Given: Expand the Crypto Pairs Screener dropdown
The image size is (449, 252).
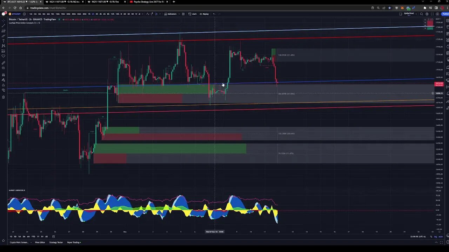Looking at the screenshot, I should pos(31,242).
